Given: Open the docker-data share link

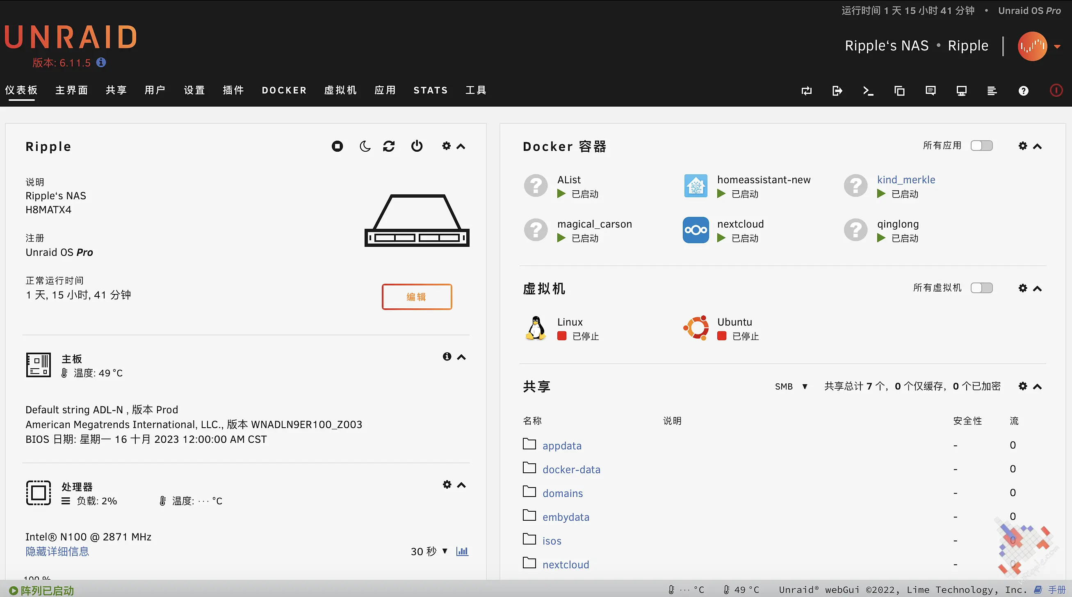Looking at the screenshot, I should click(571, 469).
